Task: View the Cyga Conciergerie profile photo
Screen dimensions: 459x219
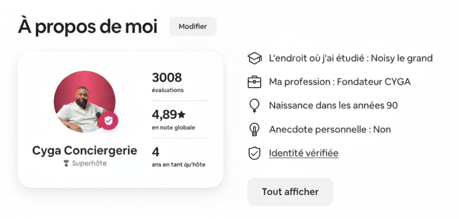Action: click(84, 101)
